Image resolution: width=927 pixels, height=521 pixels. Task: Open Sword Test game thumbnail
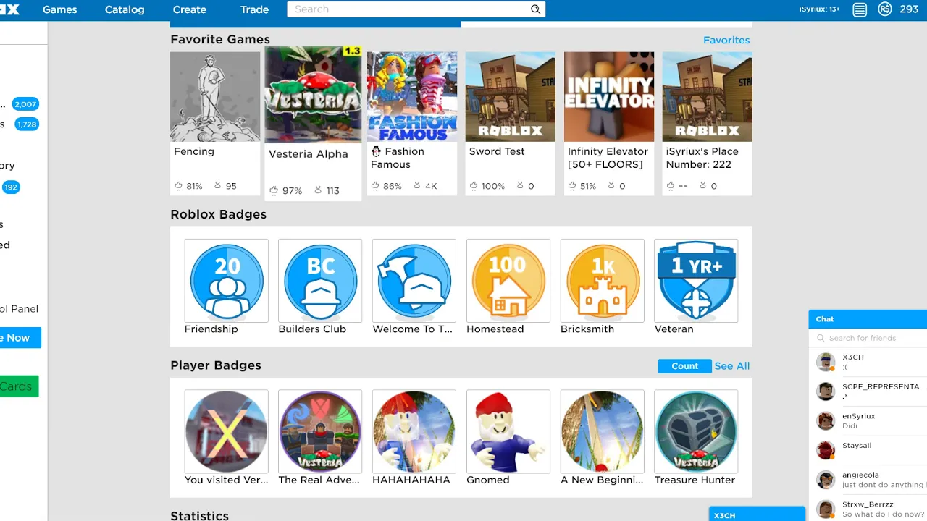[x=511, y=96]
